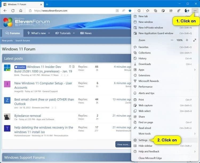Open History menu entry

pyautogui.click(x=165, y=58)
